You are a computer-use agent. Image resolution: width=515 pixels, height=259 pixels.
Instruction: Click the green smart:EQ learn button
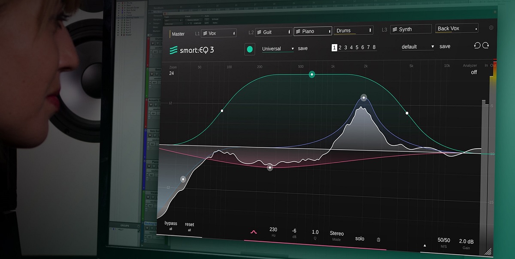click(249, 49)
